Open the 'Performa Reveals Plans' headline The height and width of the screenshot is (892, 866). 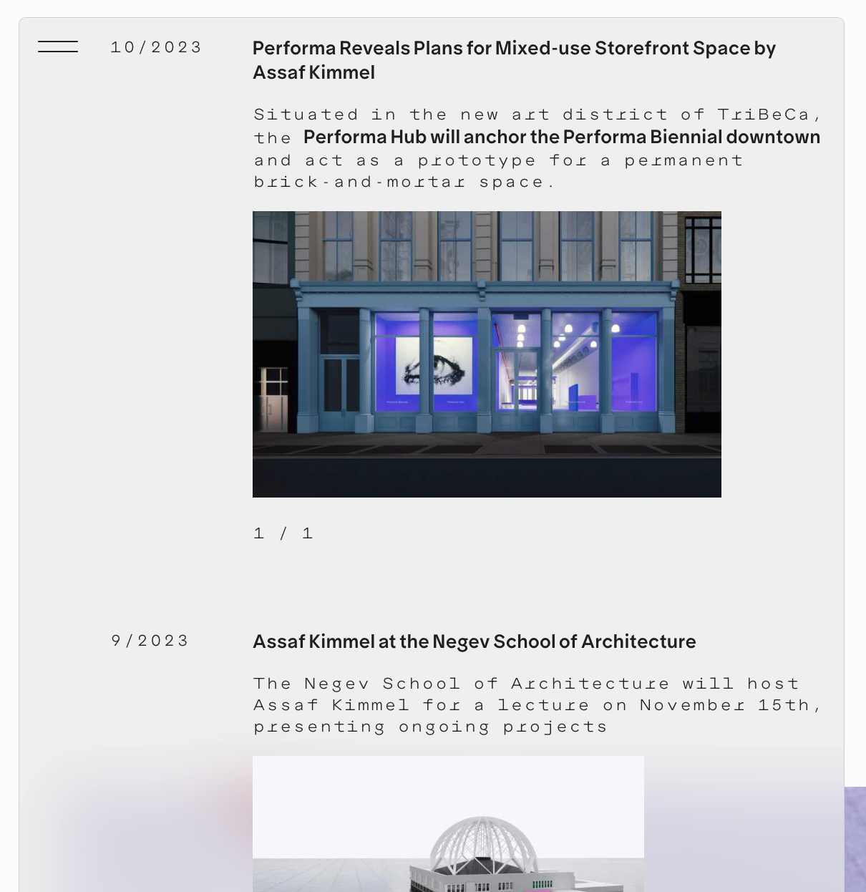tap(514, 60)
